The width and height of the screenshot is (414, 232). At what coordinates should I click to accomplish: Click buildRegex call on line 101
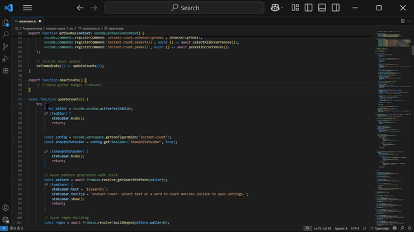click(123, 222)
